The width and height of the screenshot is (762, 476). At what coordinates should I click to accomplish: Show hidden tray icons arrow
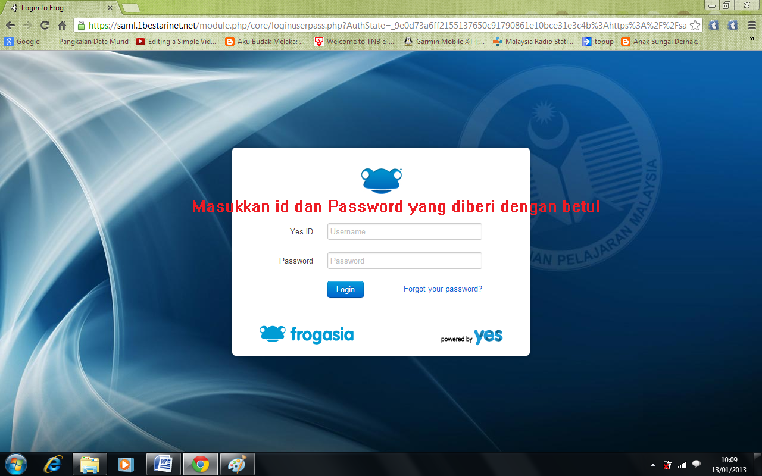click(x=653, y=464)
